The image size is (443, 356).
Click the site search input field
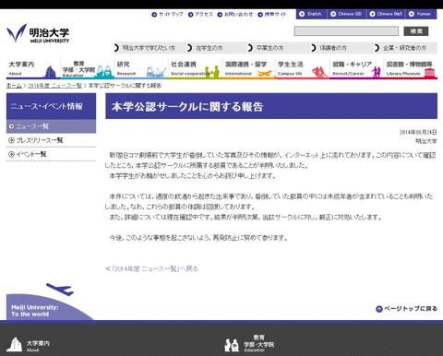346,31
